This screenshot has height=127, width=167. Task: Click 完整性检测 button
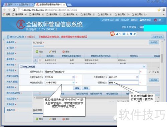[x=157, y=37]
